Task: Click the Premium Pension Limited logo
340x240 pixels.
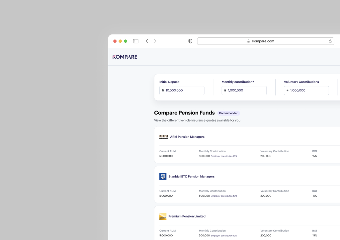Action: pos(163,216)
